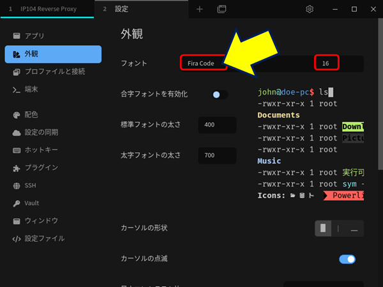
Task: Open the アプリ settings section
Action: 53,36
